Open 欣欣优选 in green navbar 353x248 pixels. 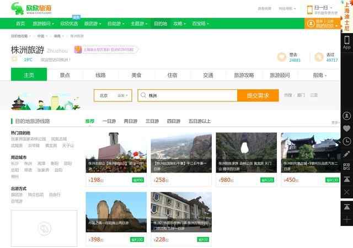coord(69,24)
